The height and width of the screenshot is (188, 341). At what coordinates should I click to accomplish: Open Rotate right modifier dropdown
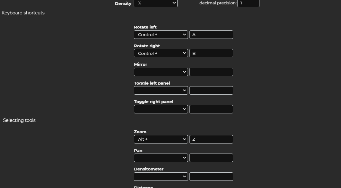(161, 53)
